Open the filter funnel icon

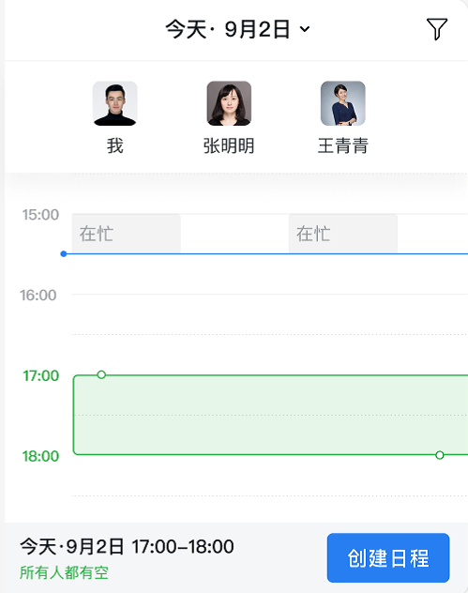(x=437, y=29)
